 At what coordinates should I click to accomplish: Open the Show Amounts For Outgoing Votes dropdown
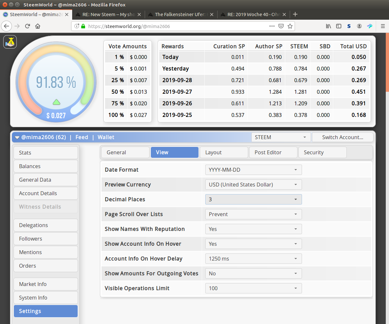(253, 273)
